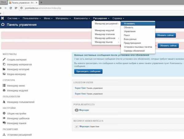Click the first Super User link
Viewport: 184px width, 139px height.
click(80, 88)
